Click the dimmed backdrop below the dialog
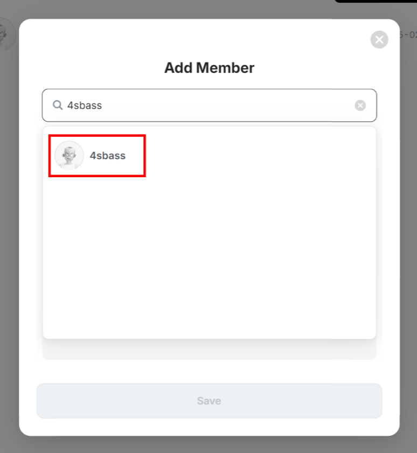Screen dimensions: 417x453 [209, 445]
